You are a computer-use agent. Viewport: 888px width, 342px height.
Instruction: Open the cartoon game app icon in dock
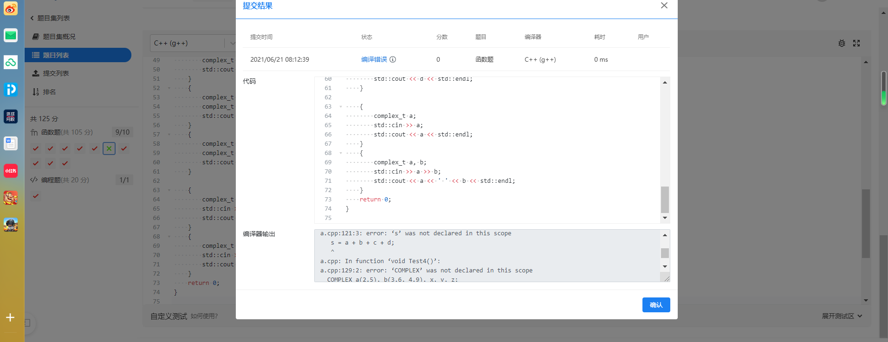click(x=11, y=198)
